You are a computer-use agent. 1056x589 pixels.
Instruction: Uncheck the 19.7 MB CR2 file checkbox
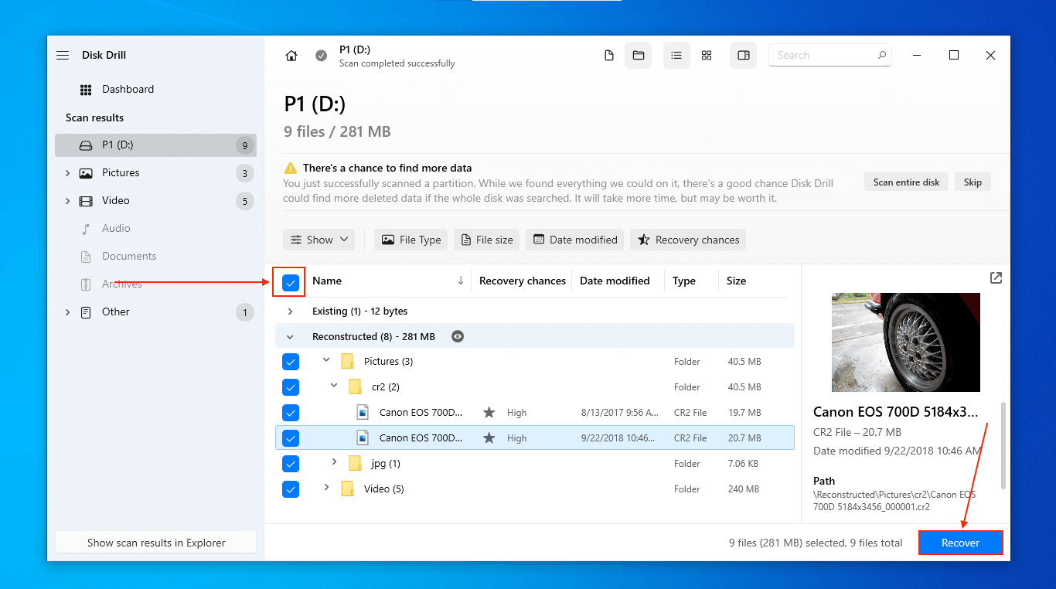(x=291, y=413)
